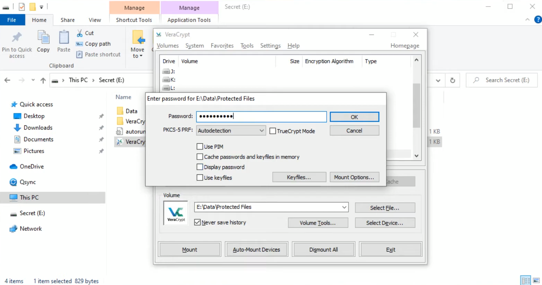The height and width of the screenshot is (285, 542).
Task: Open the VeraCrypt Homepage link
Action: 405,46
